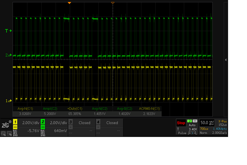Viewport: 247px width, 165px height.
Task: Select trigger level value 3.40V
Action: click(193, 129)
